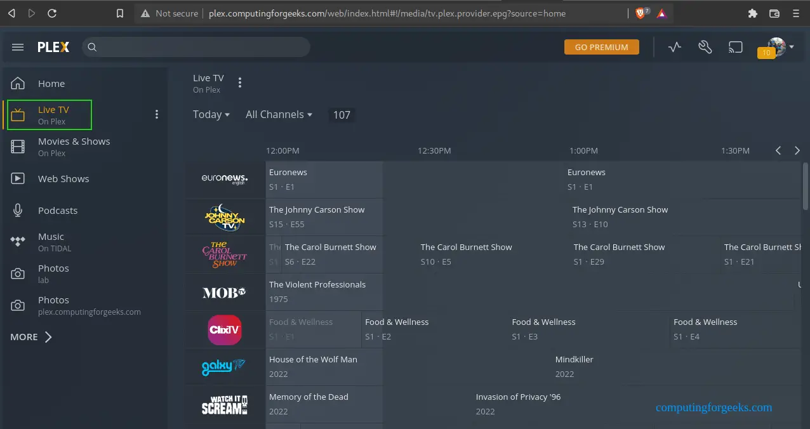Screen dimensions: 810x429
Task: Bookmark this page with the bookmark icon
Action: pos(120,13)
